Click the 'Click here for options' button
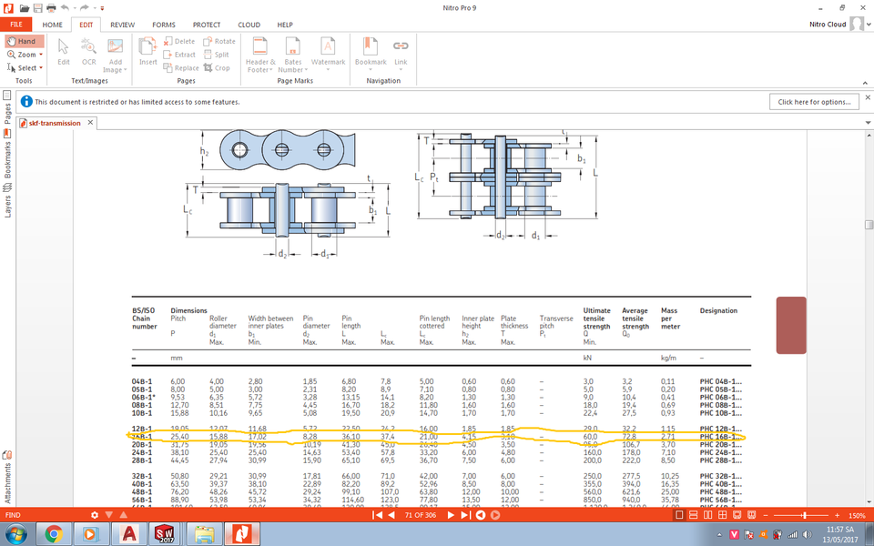This screenshot has width=874, height=546. click(814, 101)
